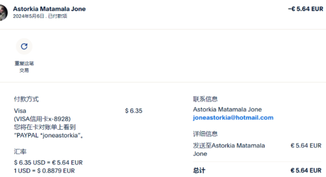Click the 汇率 section heading

[20, 152]
